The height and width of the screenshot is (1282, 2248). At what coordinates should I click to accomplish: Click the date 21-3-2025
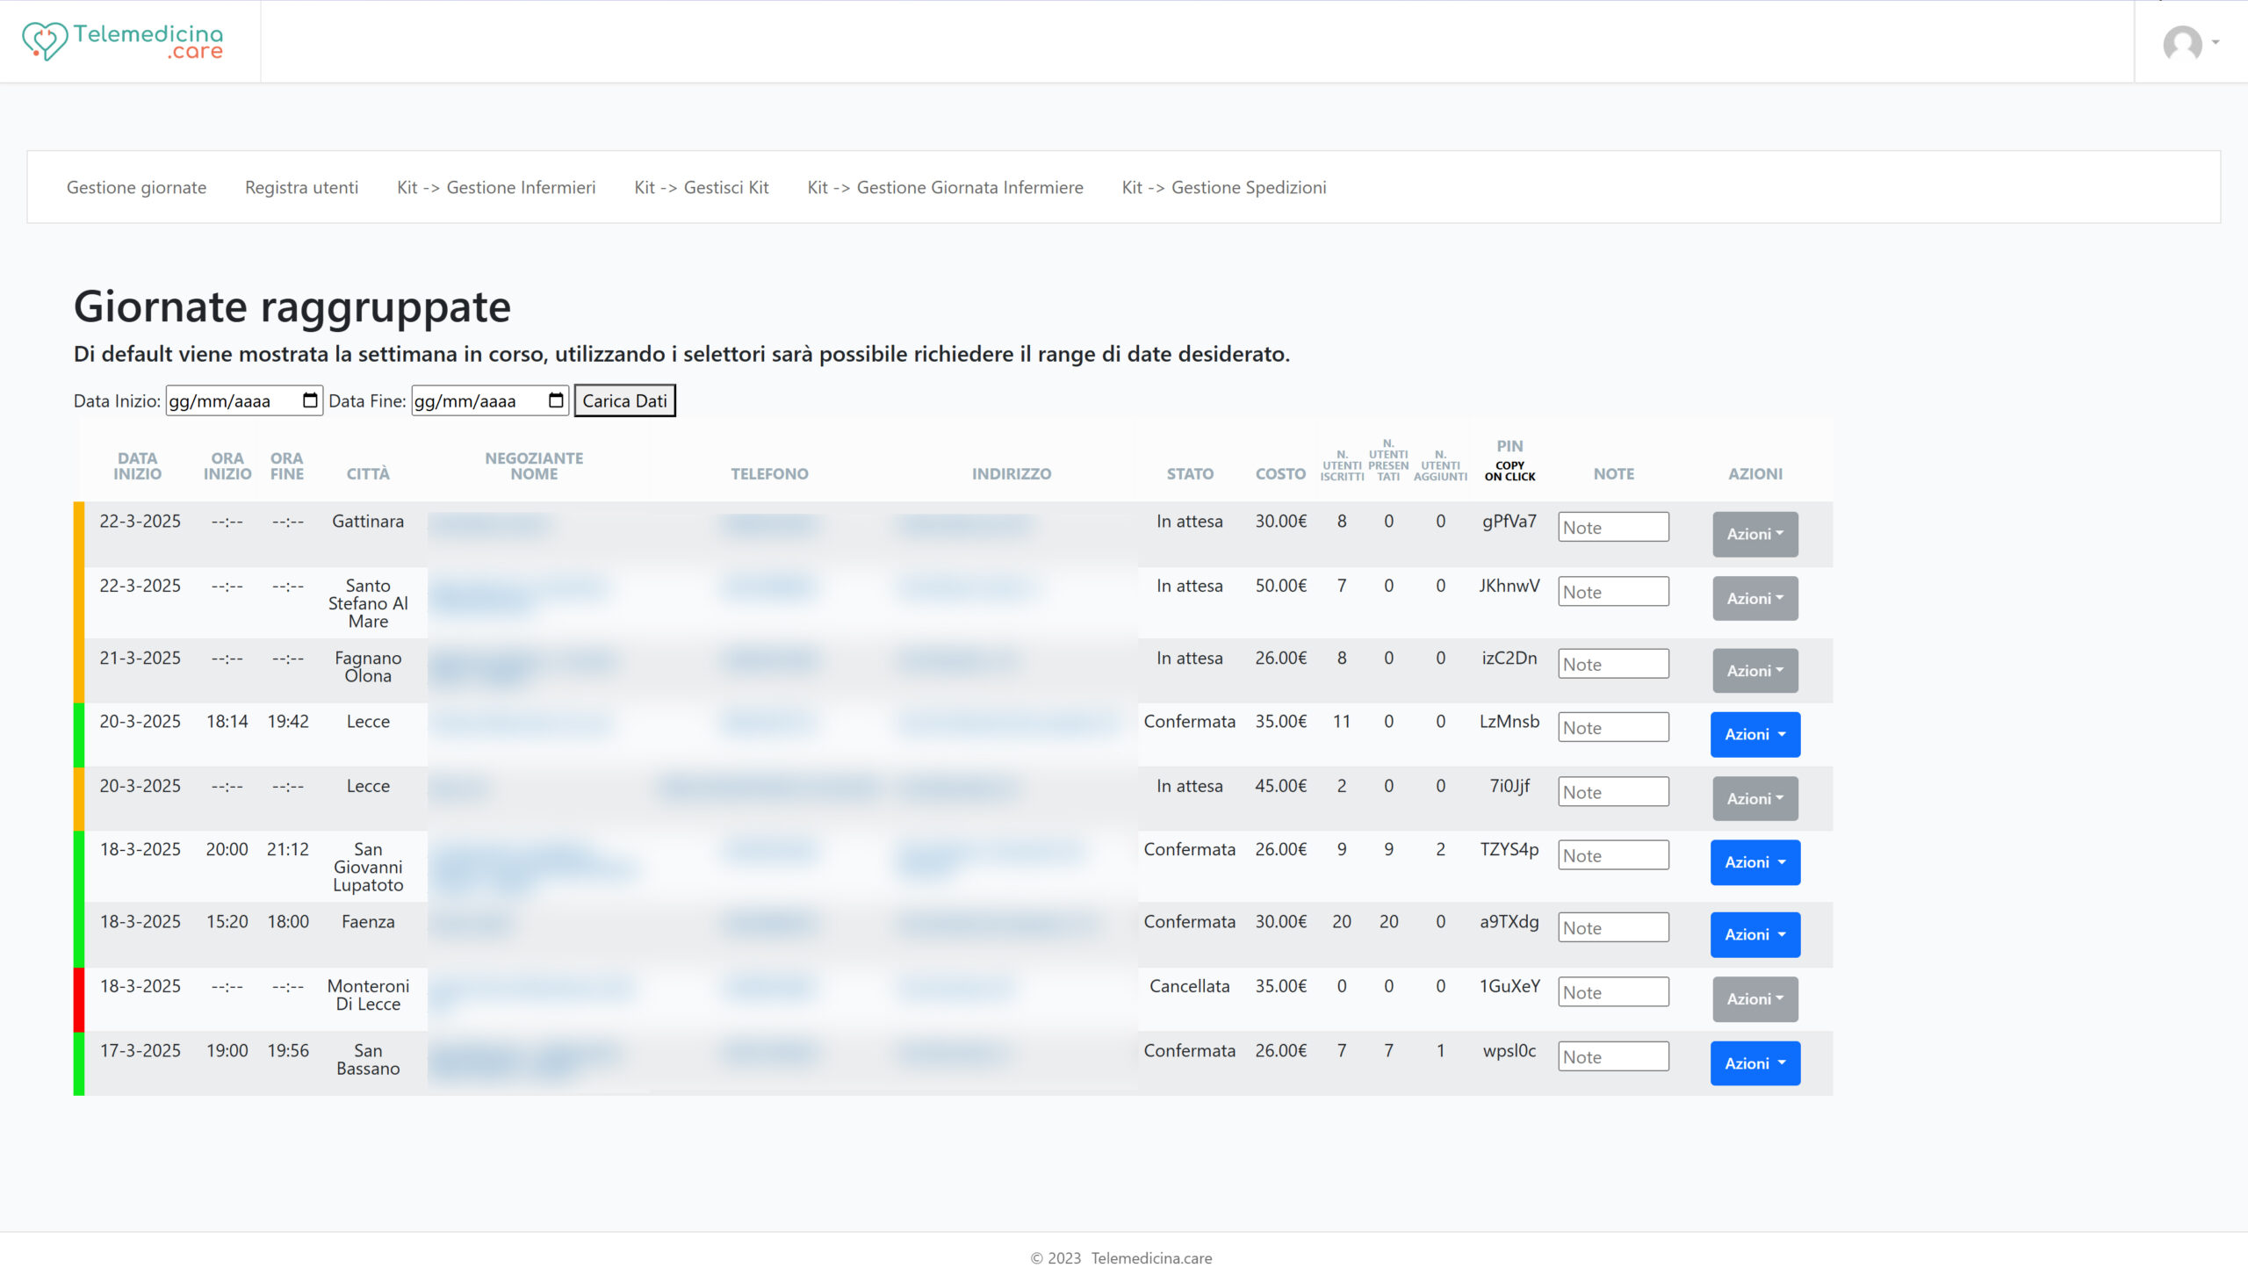[140, 658]
